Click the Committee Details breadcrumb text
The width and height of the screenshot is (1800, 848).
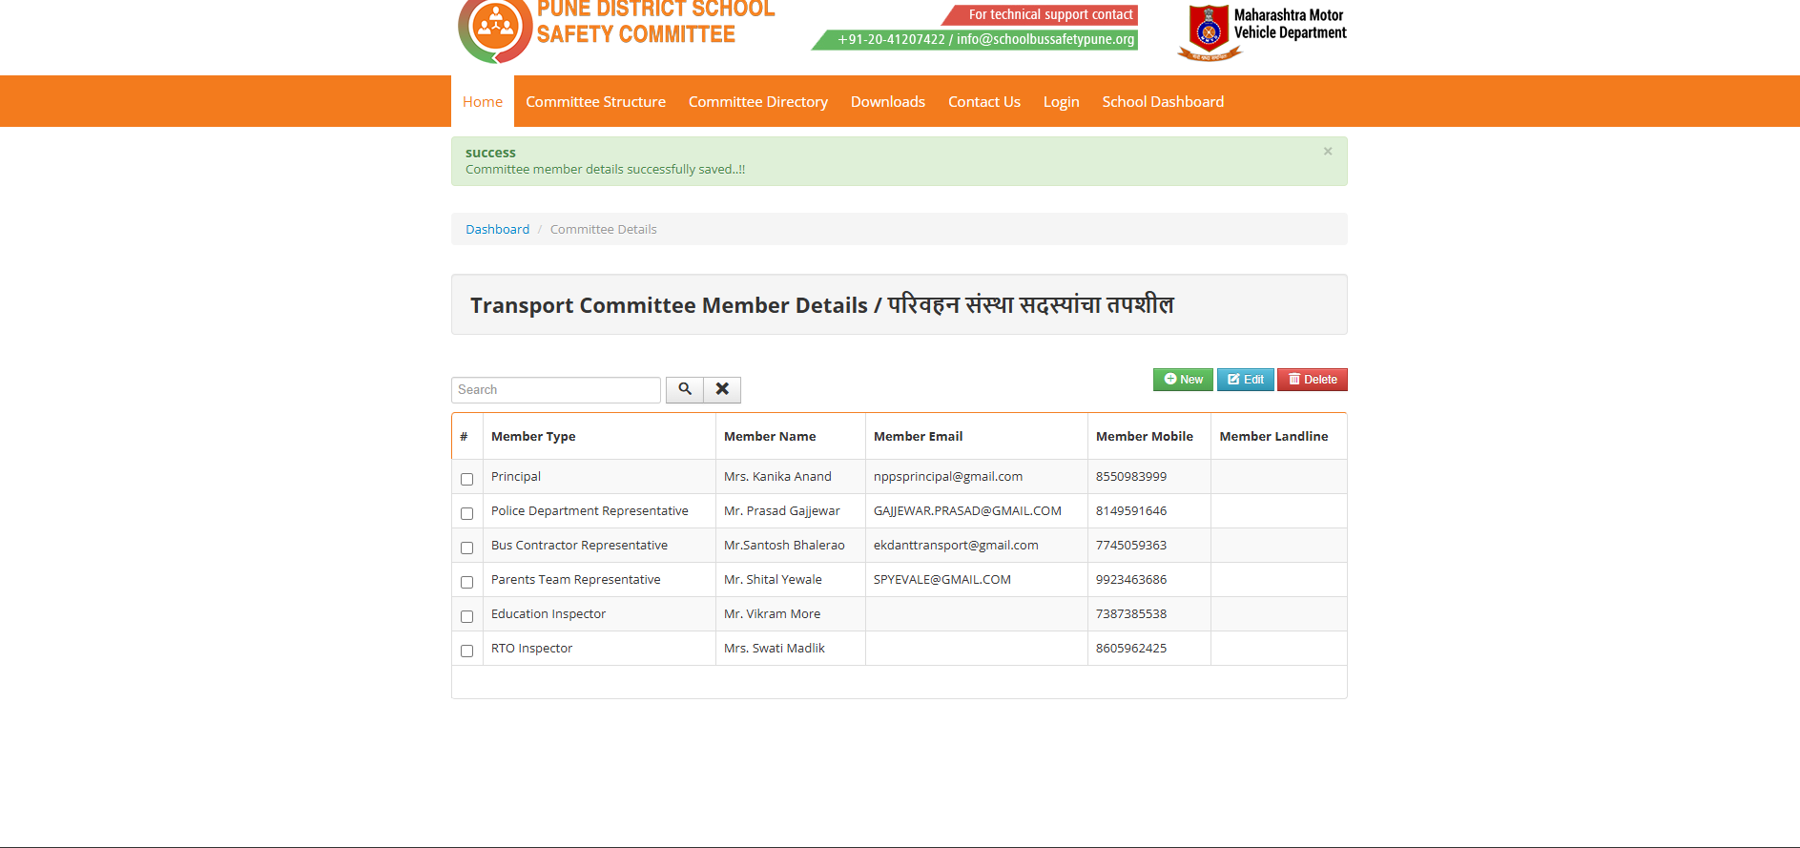pyautogui.click(x=603, y=229)
